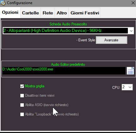Click the Configurazione app icon in title bar
The height and width of the screenshot is (133, 136).
(3, 3)
